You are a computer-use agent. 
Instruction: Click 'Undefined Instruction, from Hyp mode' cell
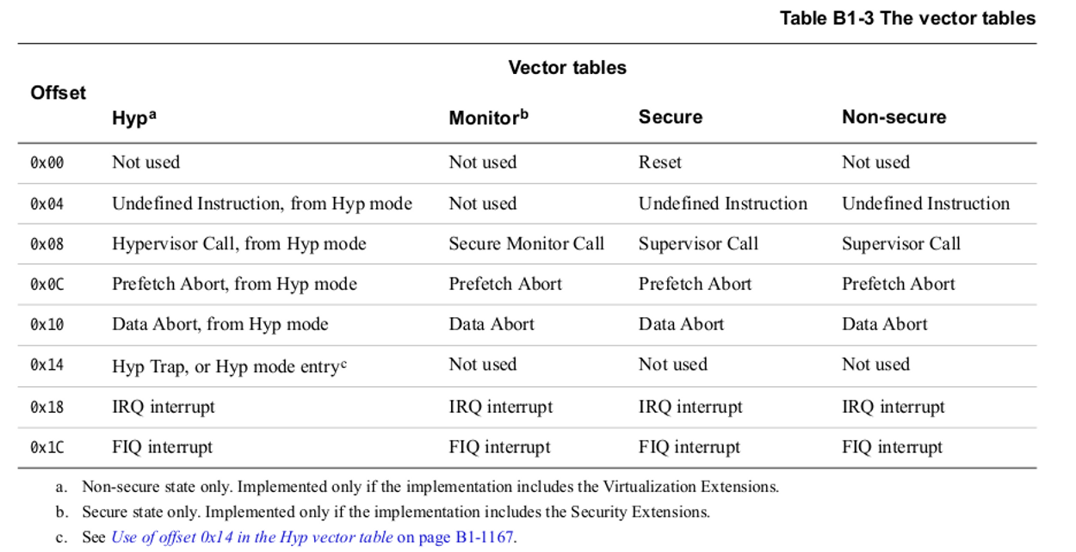pyautogui.click(x=262, y=204)
